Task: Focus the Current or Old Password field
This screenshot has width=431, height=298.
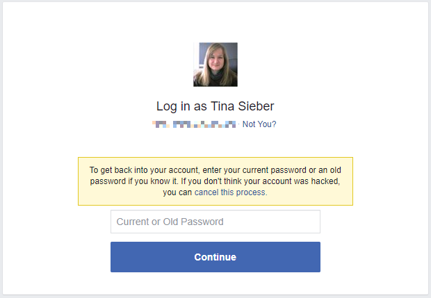Action: click(215, 222)
